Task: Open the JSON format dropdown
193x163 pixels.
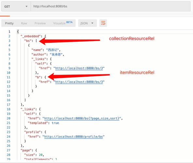Action: (x=87, y=23)
